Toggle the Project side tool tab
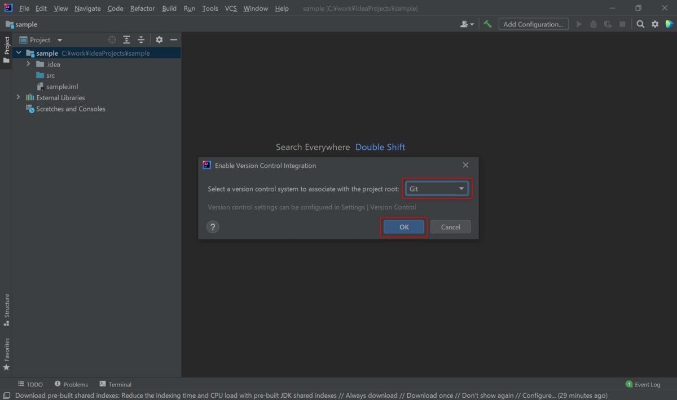Screen dimensions: 677x400 coord(6,50)
